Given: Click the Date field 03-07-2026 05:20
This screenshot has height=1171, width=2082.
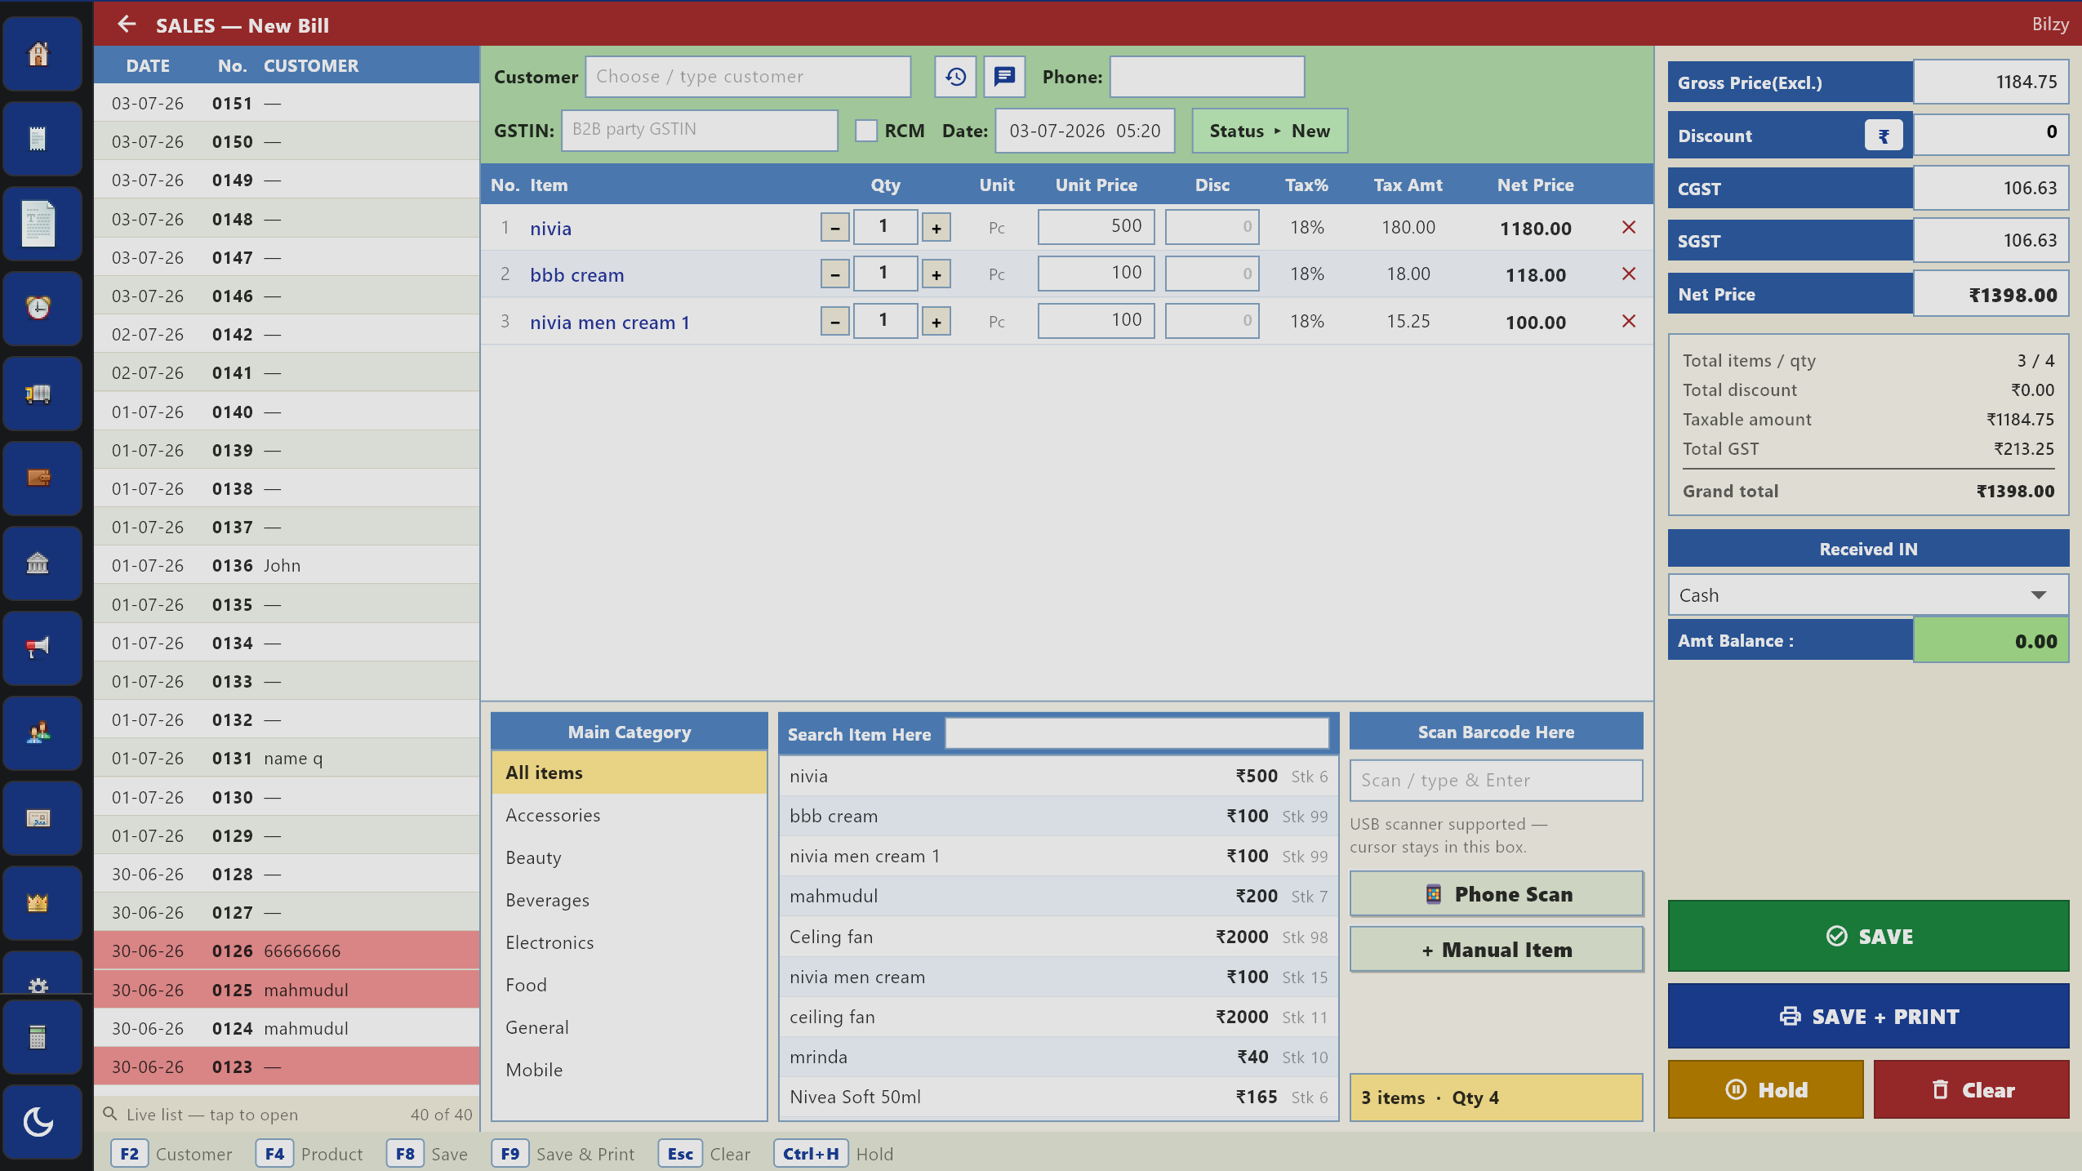Looking at the screenshot, I should pos(1085,131).
